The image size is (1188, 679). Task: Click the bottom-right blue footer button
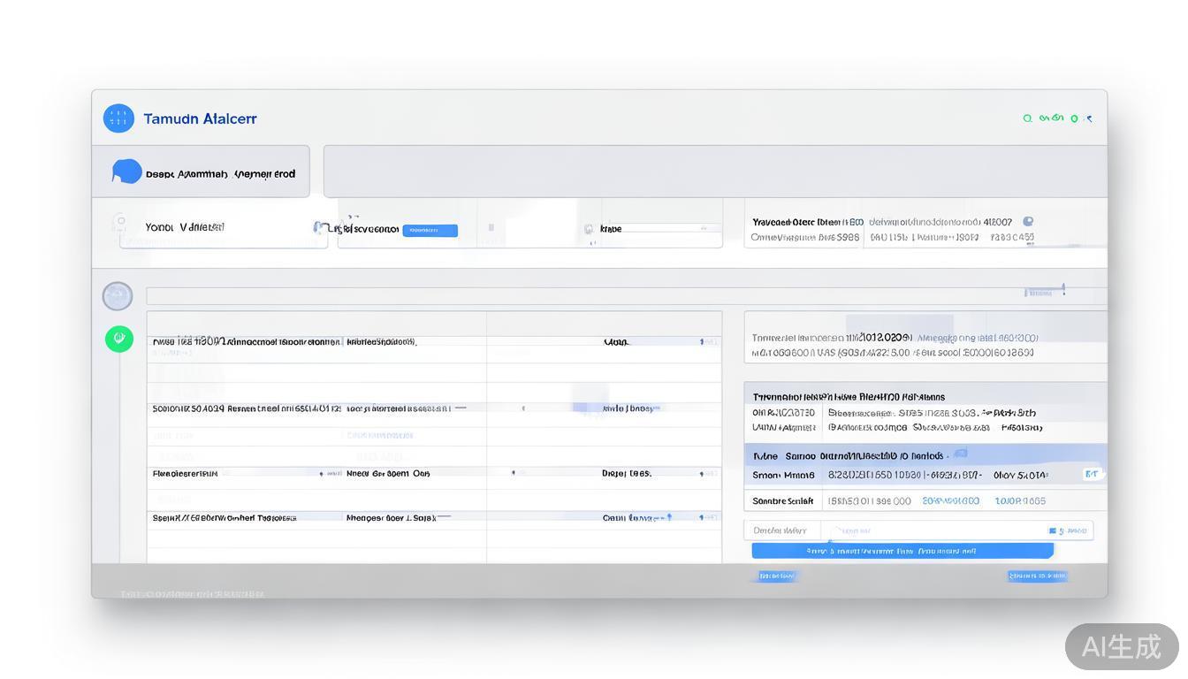coord(1037,576)
